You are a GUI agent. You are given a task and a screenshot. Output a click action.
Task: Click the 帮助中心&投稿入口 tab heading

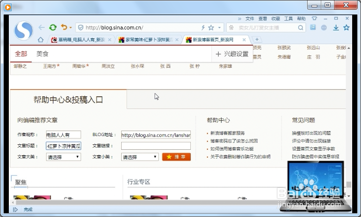click(x=68, y=100)
